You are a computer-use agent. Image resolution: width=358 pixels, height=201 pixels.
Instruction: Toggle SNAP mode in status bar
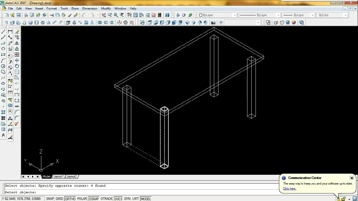[50, 198]
